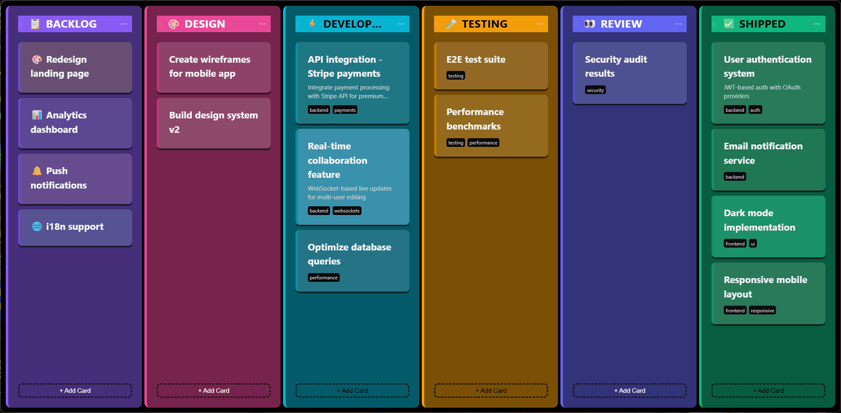Screen dimensions: 841x413
Task: Open the options menu on the SHIPPED column
Action: tap(816, 24)
